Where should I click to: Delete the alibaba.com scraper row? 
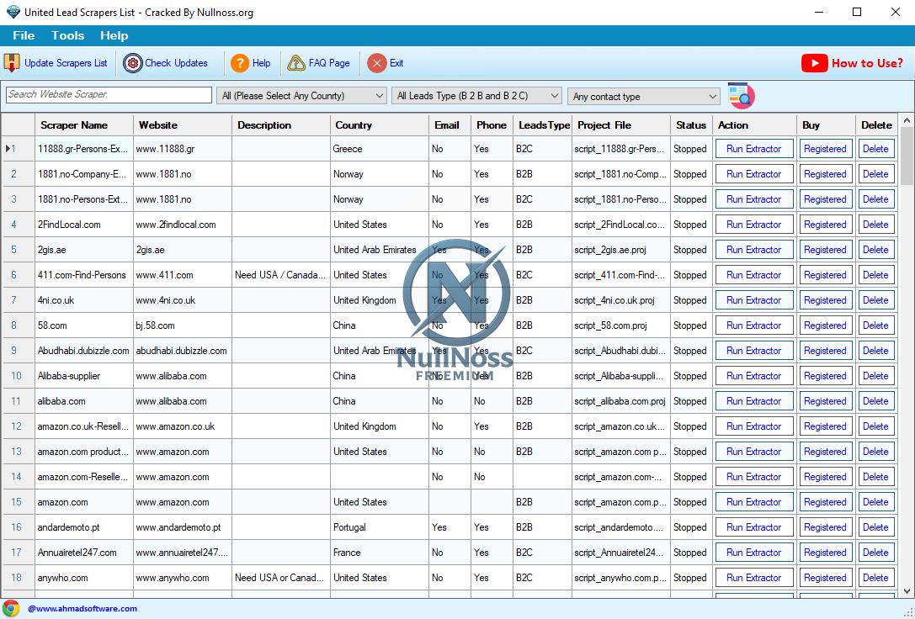click(875, 401)
